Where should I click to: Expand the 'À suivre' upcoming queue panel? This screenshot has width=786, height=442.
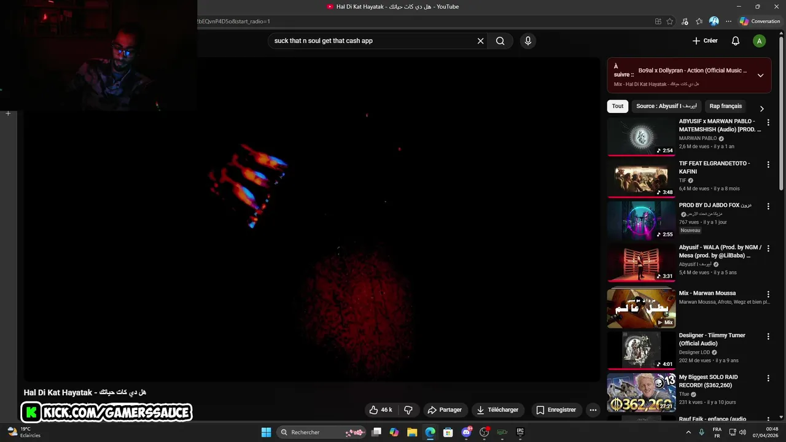click(x=760, y=76)
